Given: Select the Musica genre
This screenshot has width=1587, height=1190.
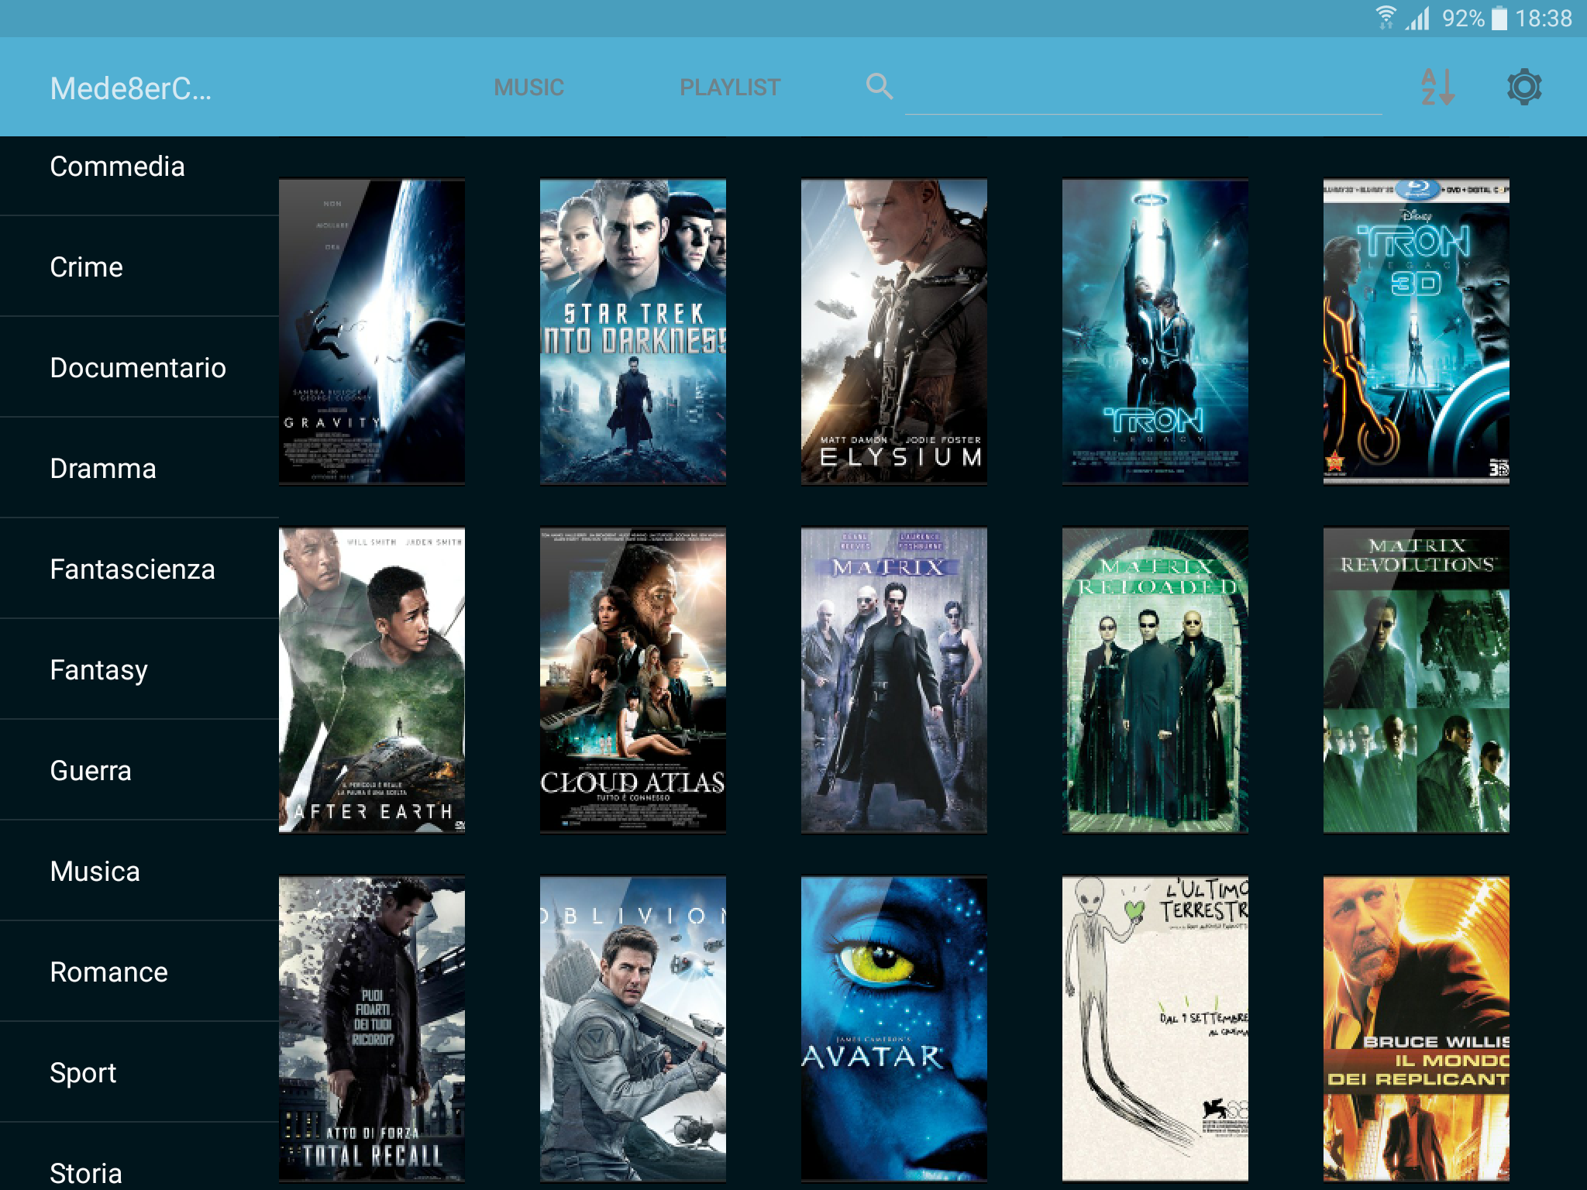Looking at the screenshot, I should pyautogui.click(x=139, y=871).
